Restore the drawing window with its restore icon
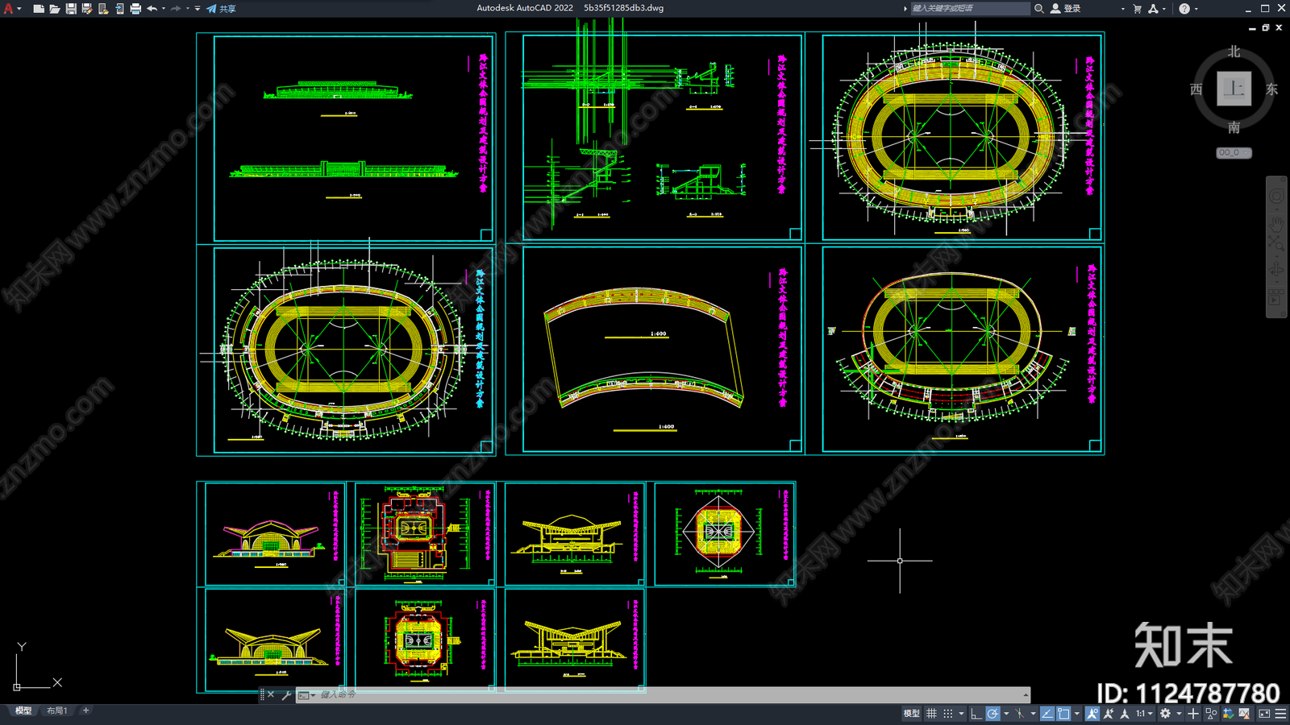 tap(1265, 27)
